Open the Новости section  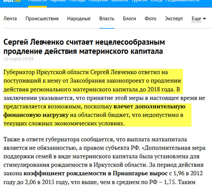tap(37, 2)
